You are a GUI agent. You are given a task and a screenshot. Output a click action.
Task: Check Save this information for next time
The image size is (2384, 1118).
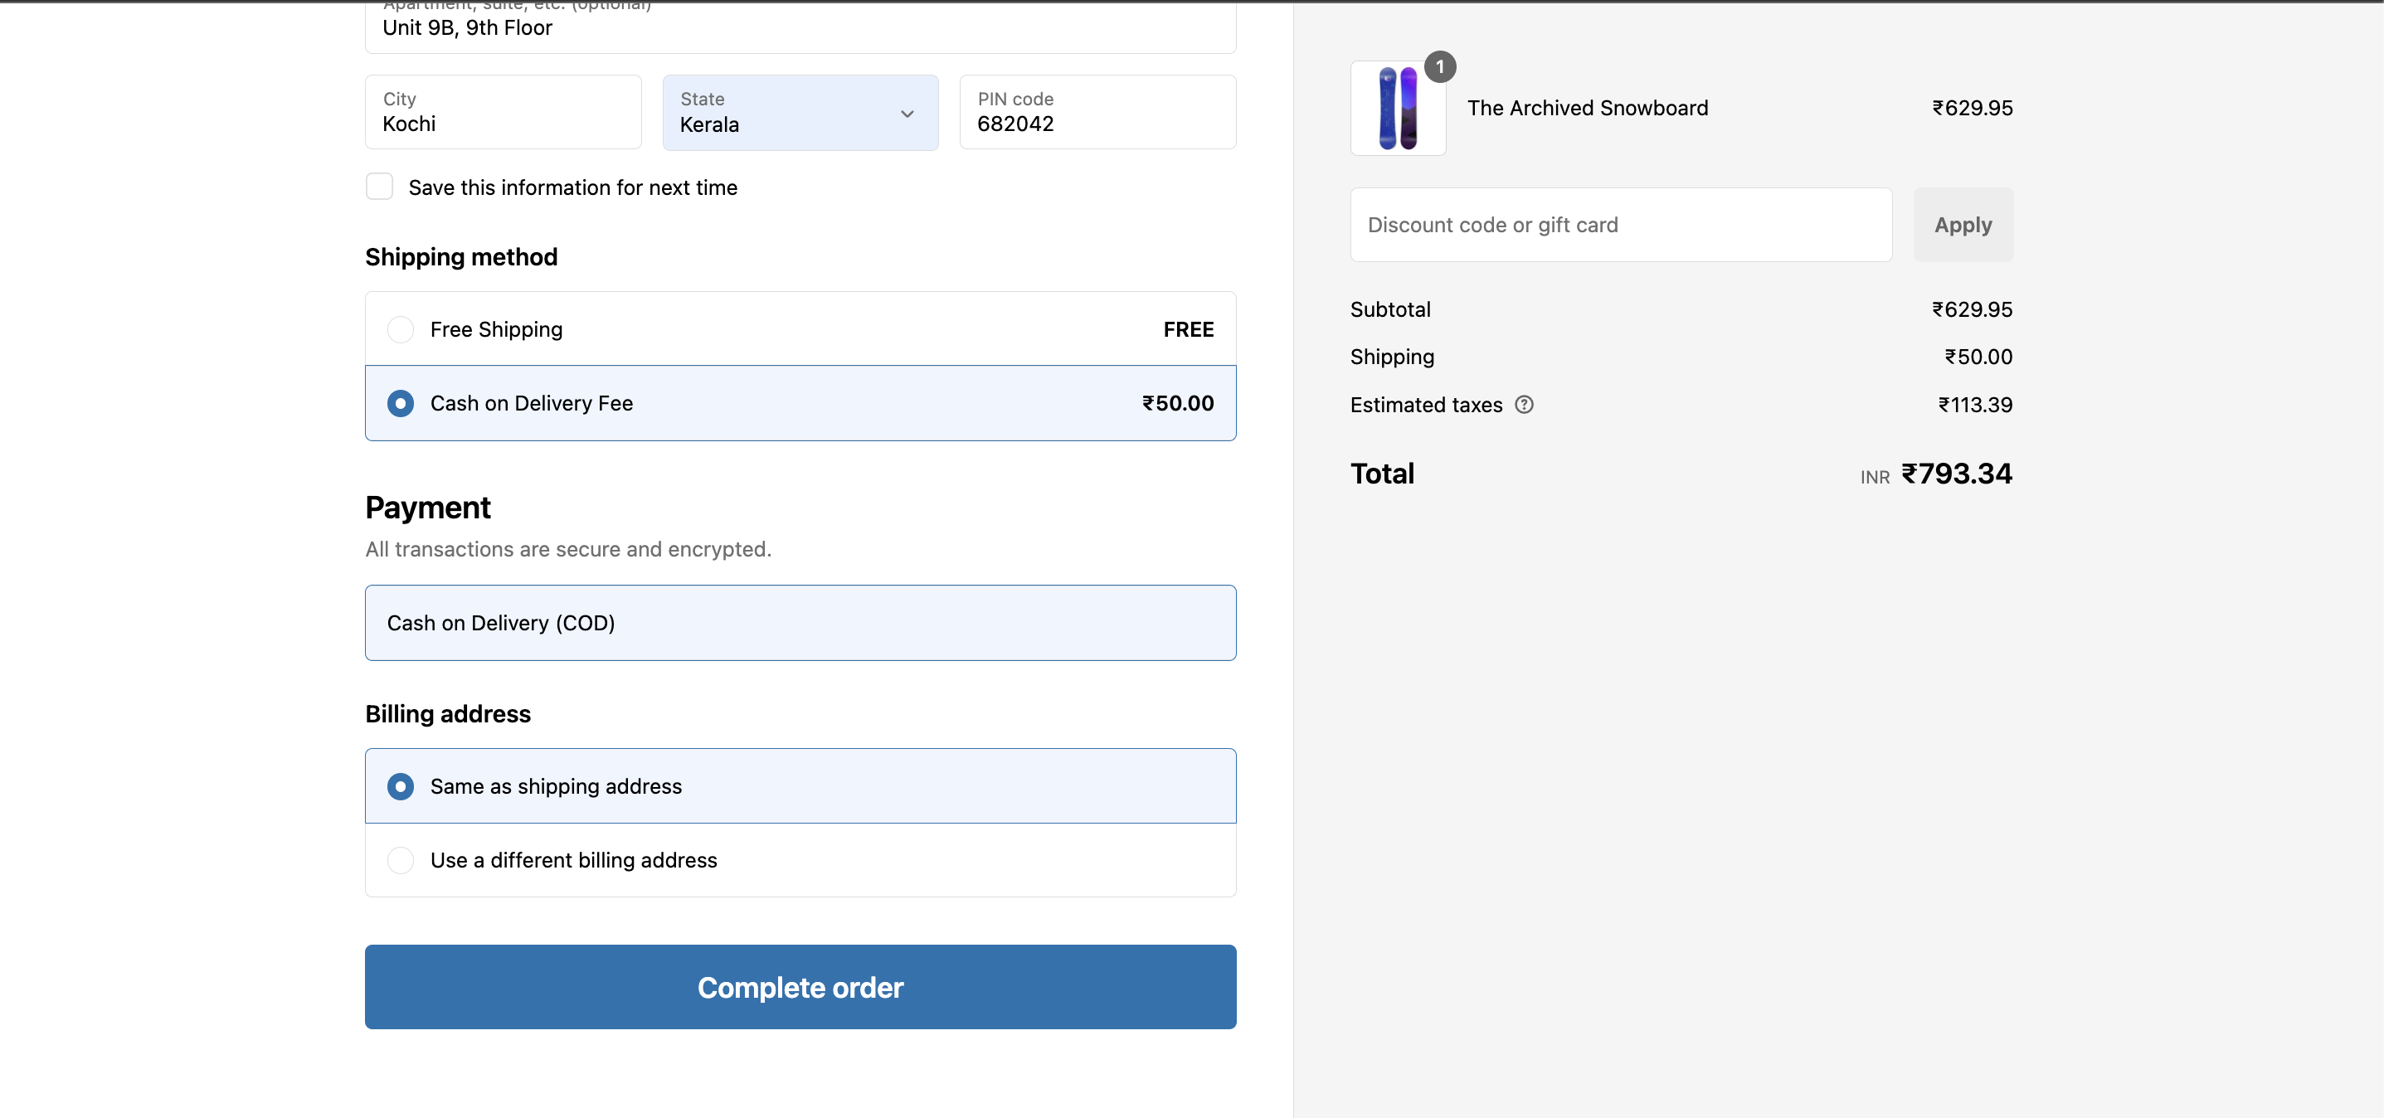coord(379,187)
